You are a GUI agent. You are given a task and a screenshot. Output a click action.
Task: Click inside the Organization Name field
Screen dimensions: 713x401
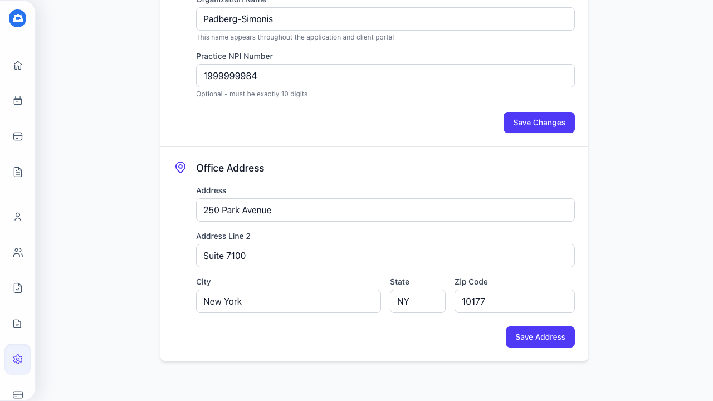pos(385,19)
